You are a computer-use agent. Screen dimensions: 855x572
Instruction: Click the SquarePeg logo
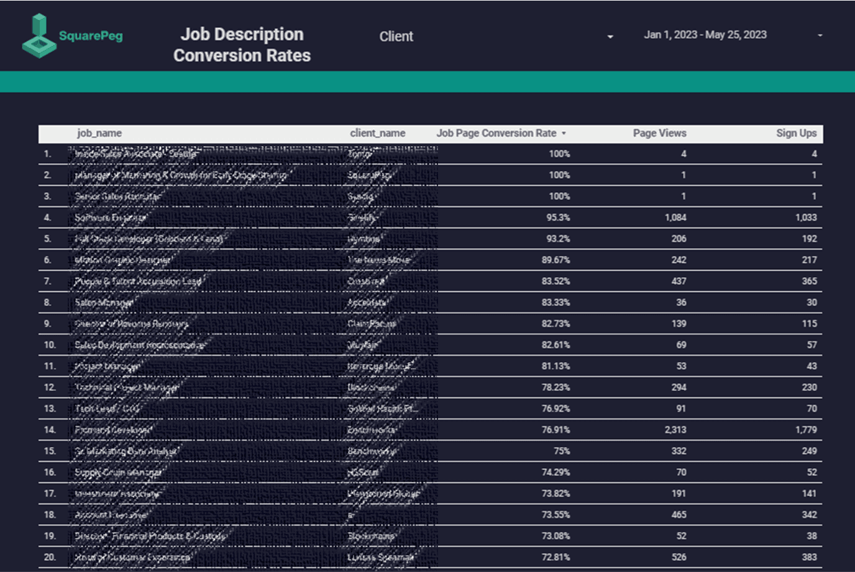tap(72, 36)
